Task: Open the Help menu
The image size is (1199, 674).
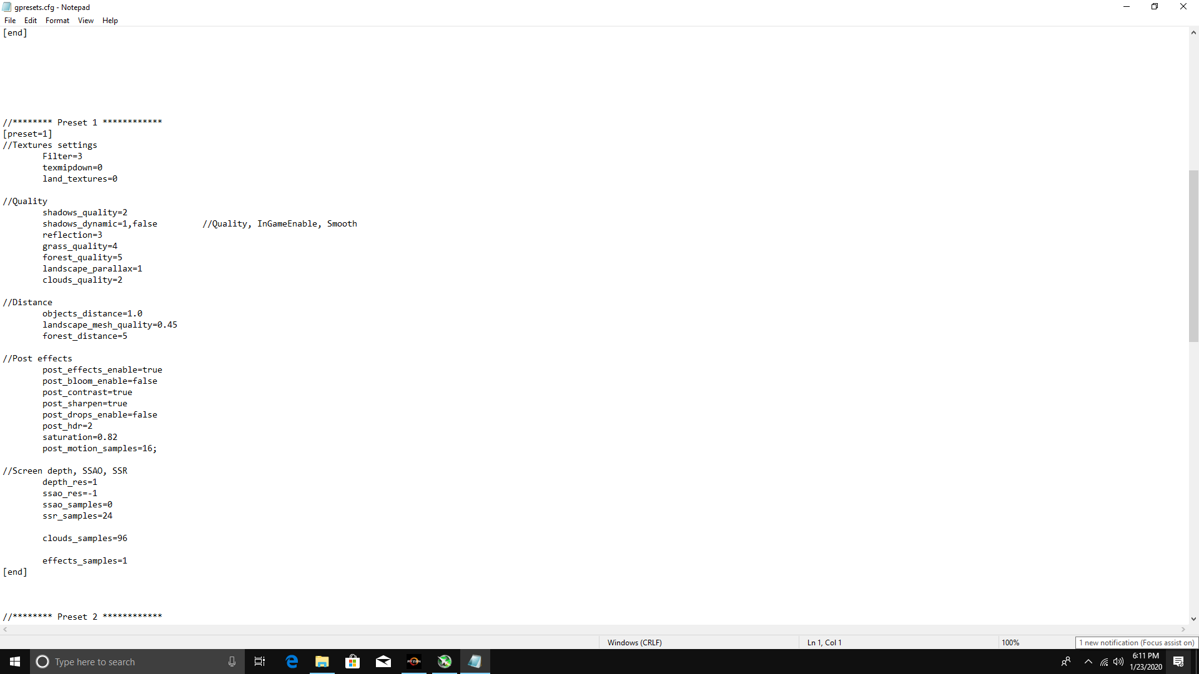Action: point(110,21)
